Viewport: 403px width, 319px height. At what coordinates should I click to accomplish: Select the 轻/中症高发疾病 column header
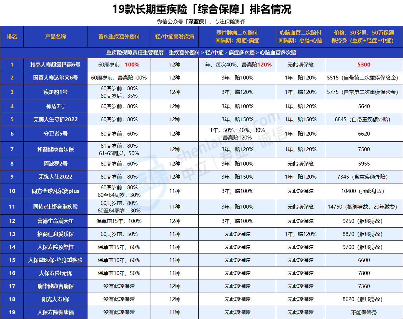tap(175, 36)
